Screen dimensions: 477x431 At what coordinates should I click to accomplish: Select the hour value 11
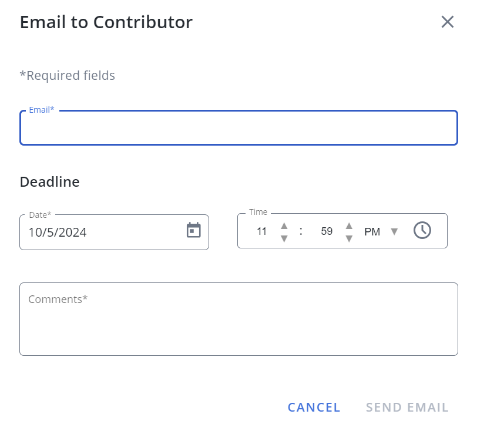261,231
